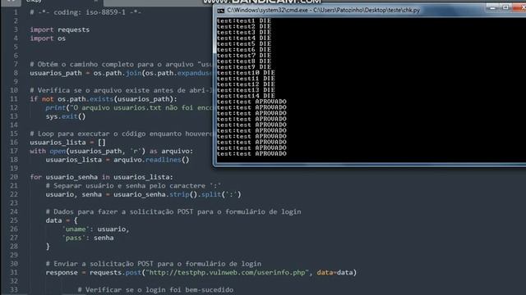Click the 'Enviar a solicitação POST' comment
526x295 pixels.
[x=154, y=264]
